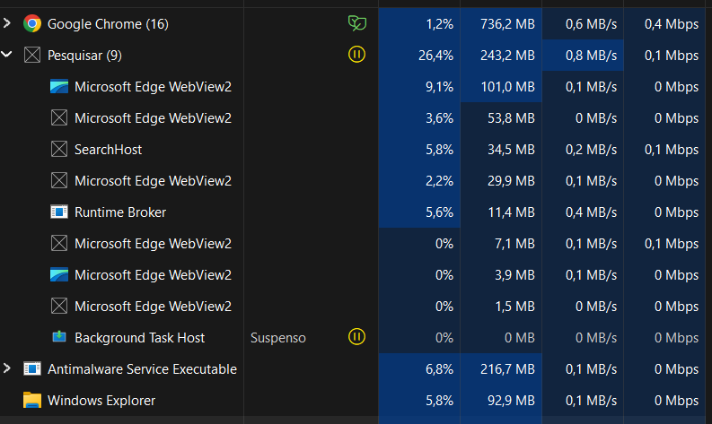Select the "SearchHost" process name
This screenshot has width=712, height=424.
coord(108,150)
